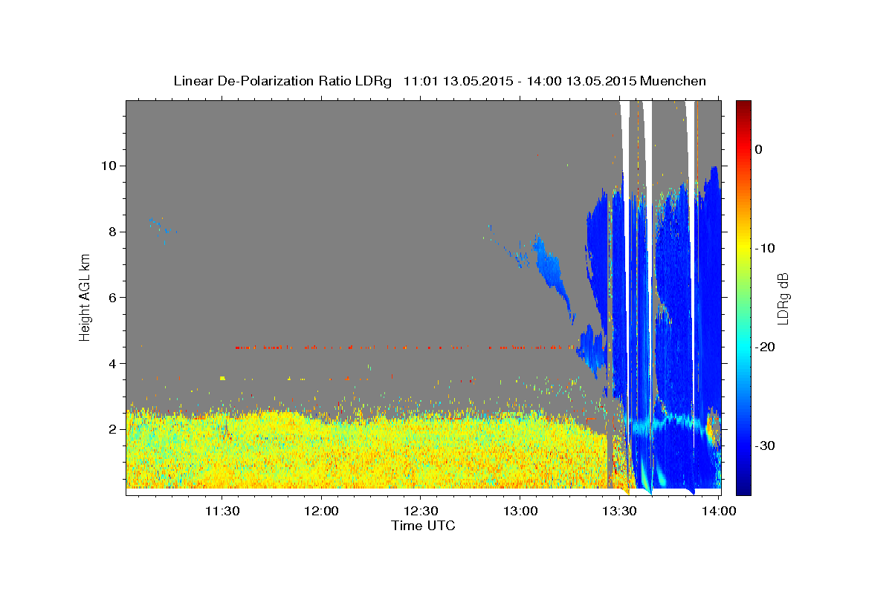This screenshot has height=594, width=892.
Task: Click the 'Height AGL km' axis label
Action: [x=85, y=297]
